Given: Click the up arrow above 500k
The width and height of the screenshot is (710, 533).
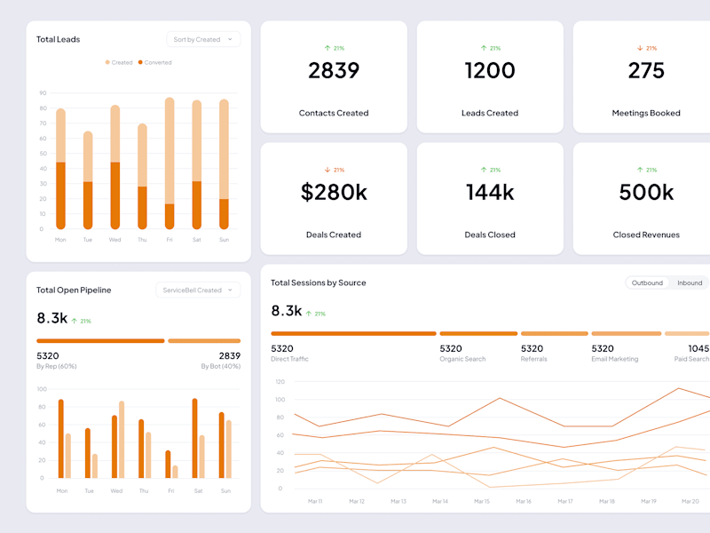Looking at the screenshot, I should (640, 170).
